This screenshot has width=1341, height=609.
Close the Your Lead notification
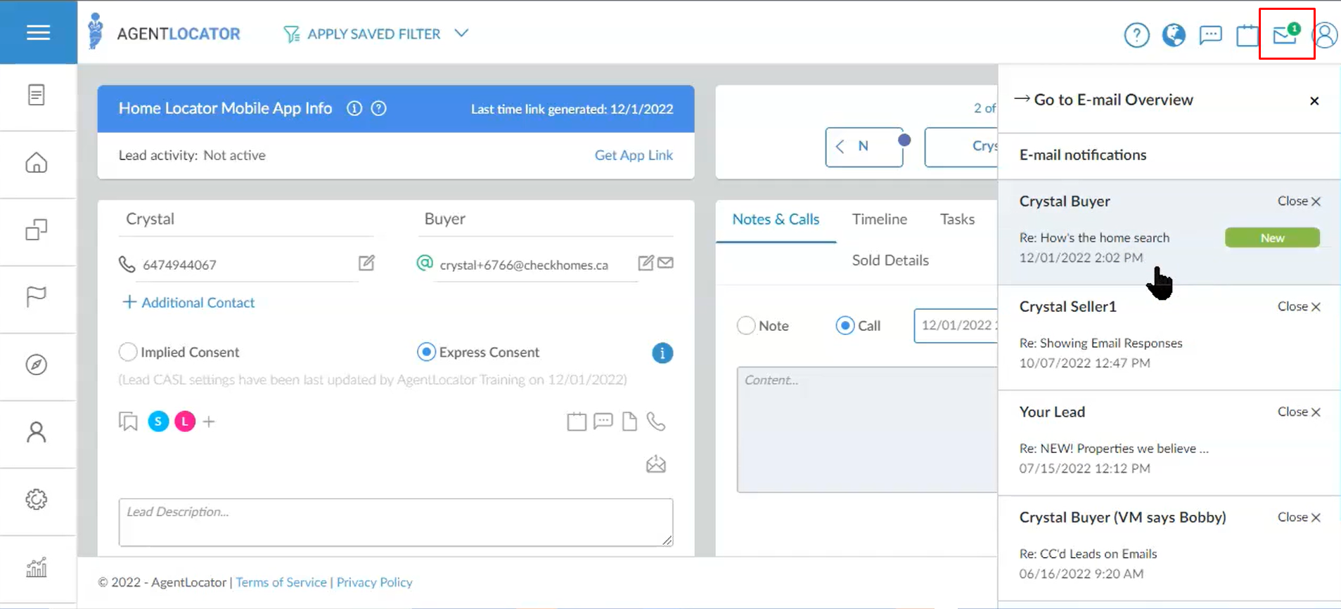click(x=1299, y=412)
